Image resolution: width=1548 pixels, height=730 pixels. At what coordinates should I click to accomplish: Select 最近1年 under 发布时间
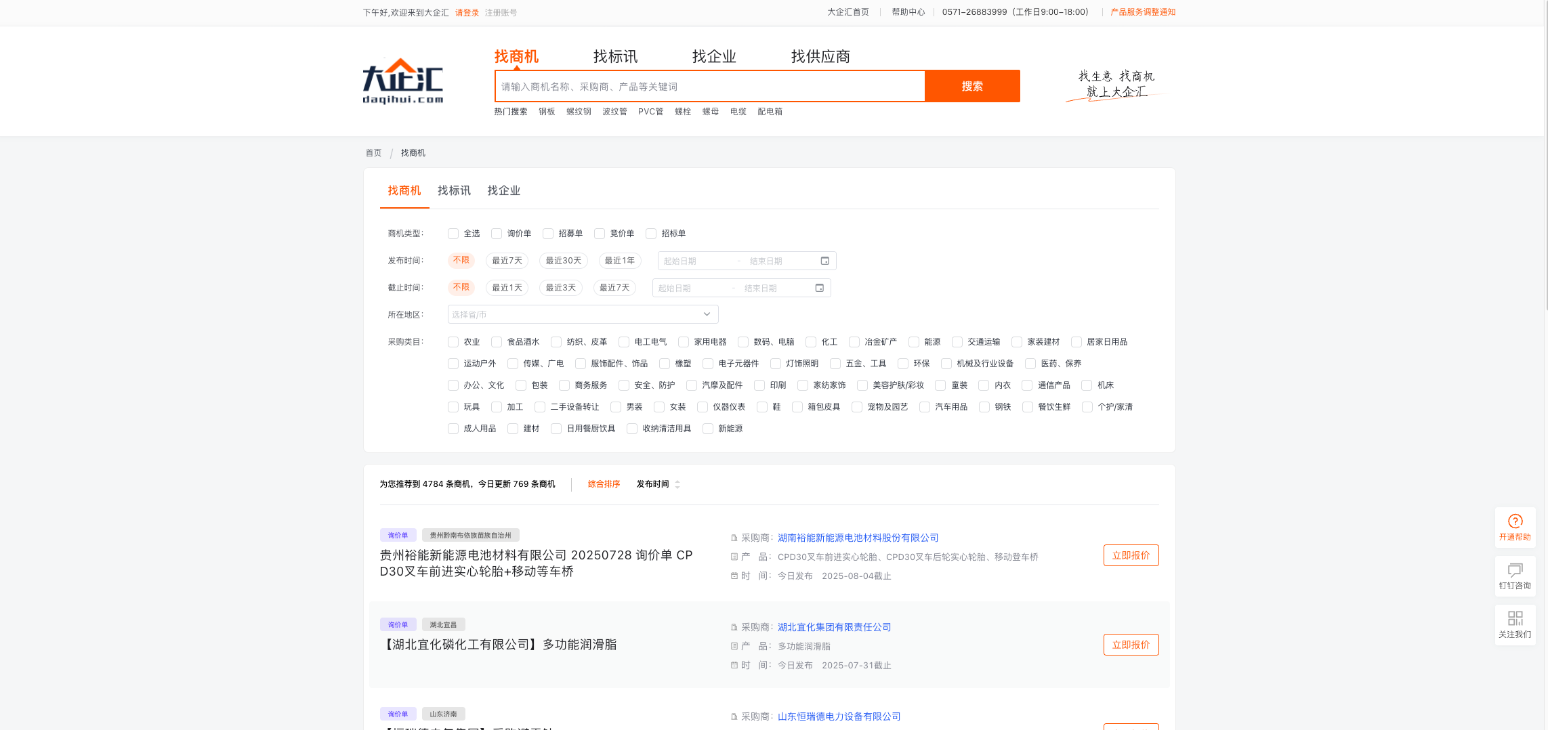pyautogui.click(x=620, y=261)
